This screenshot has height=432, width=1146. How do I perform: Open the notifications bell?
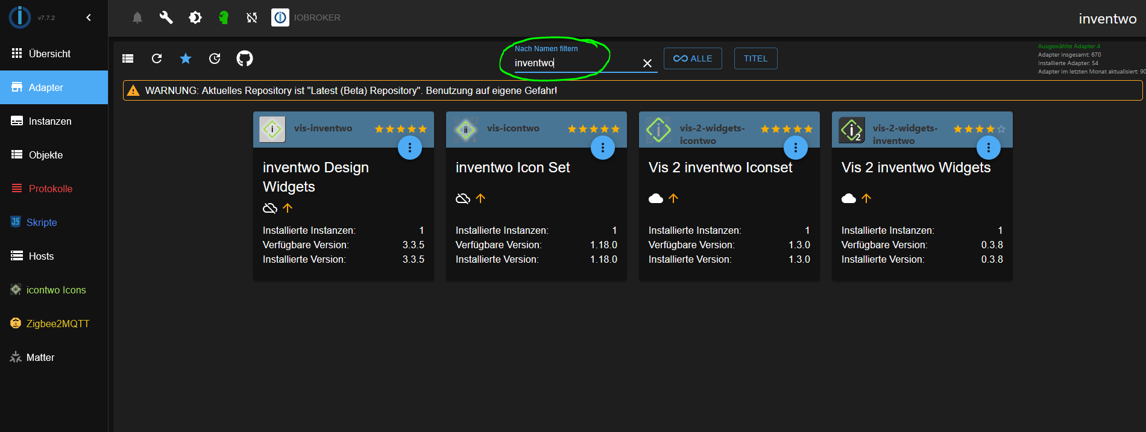(x=137, y=17)
